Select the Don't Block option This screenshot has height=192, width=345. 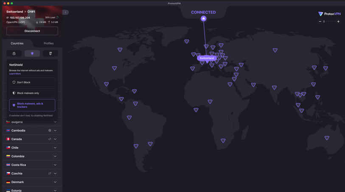click(x=32, y=82)
